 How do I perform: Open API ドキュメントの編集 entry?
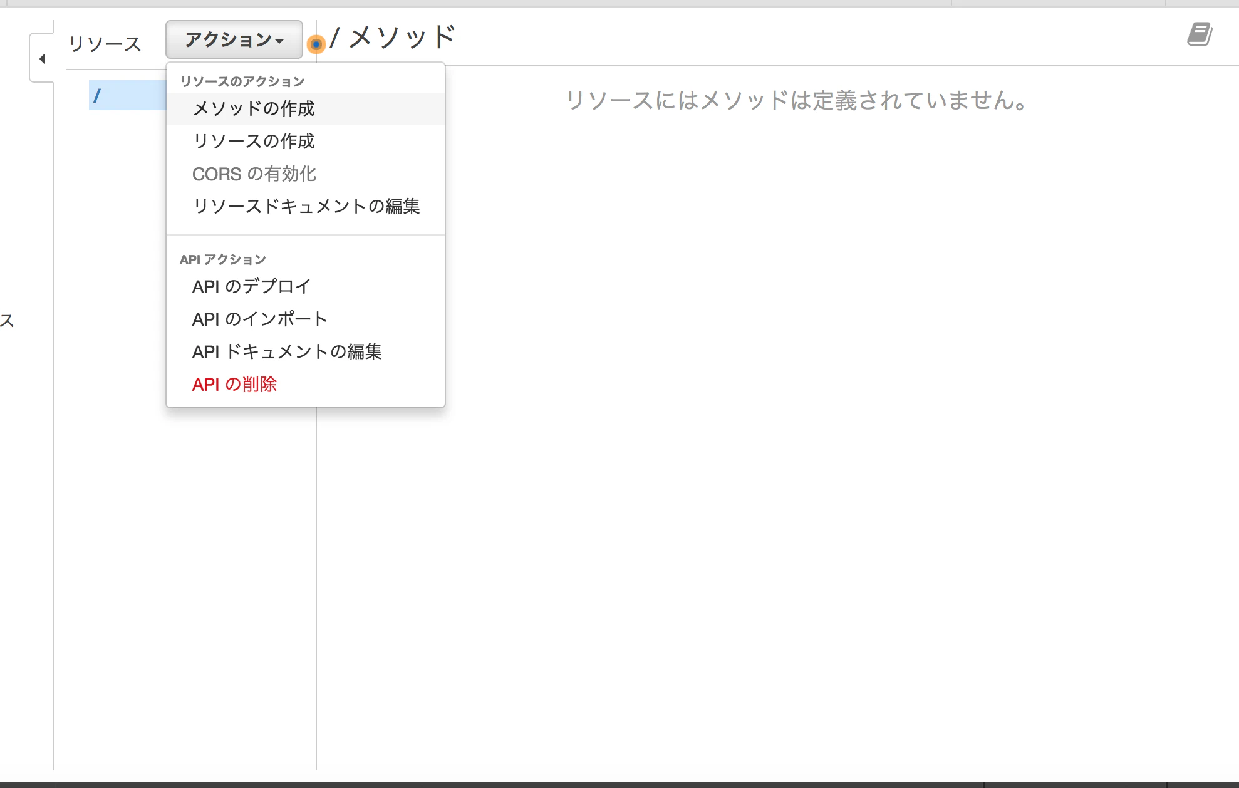tap(306, 352)
